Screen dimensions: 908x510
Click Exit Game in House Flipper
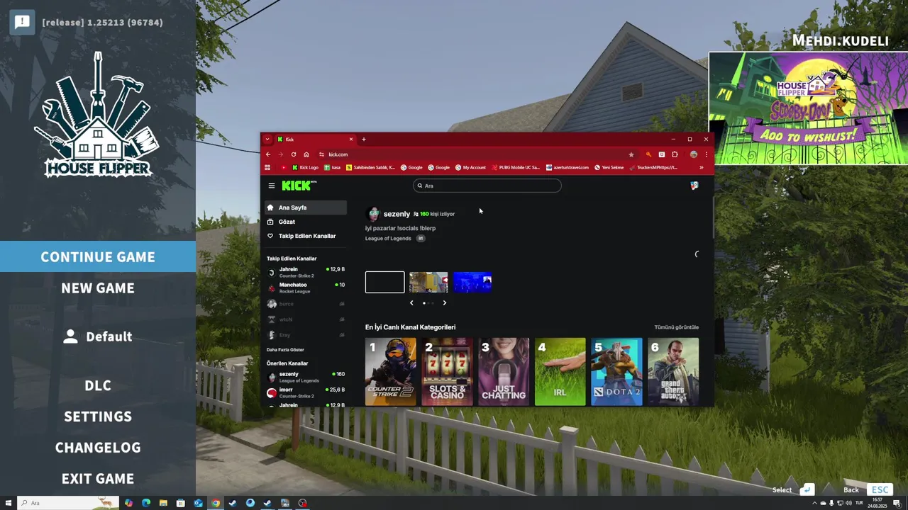pyautogui.click(x=98, y=479)
